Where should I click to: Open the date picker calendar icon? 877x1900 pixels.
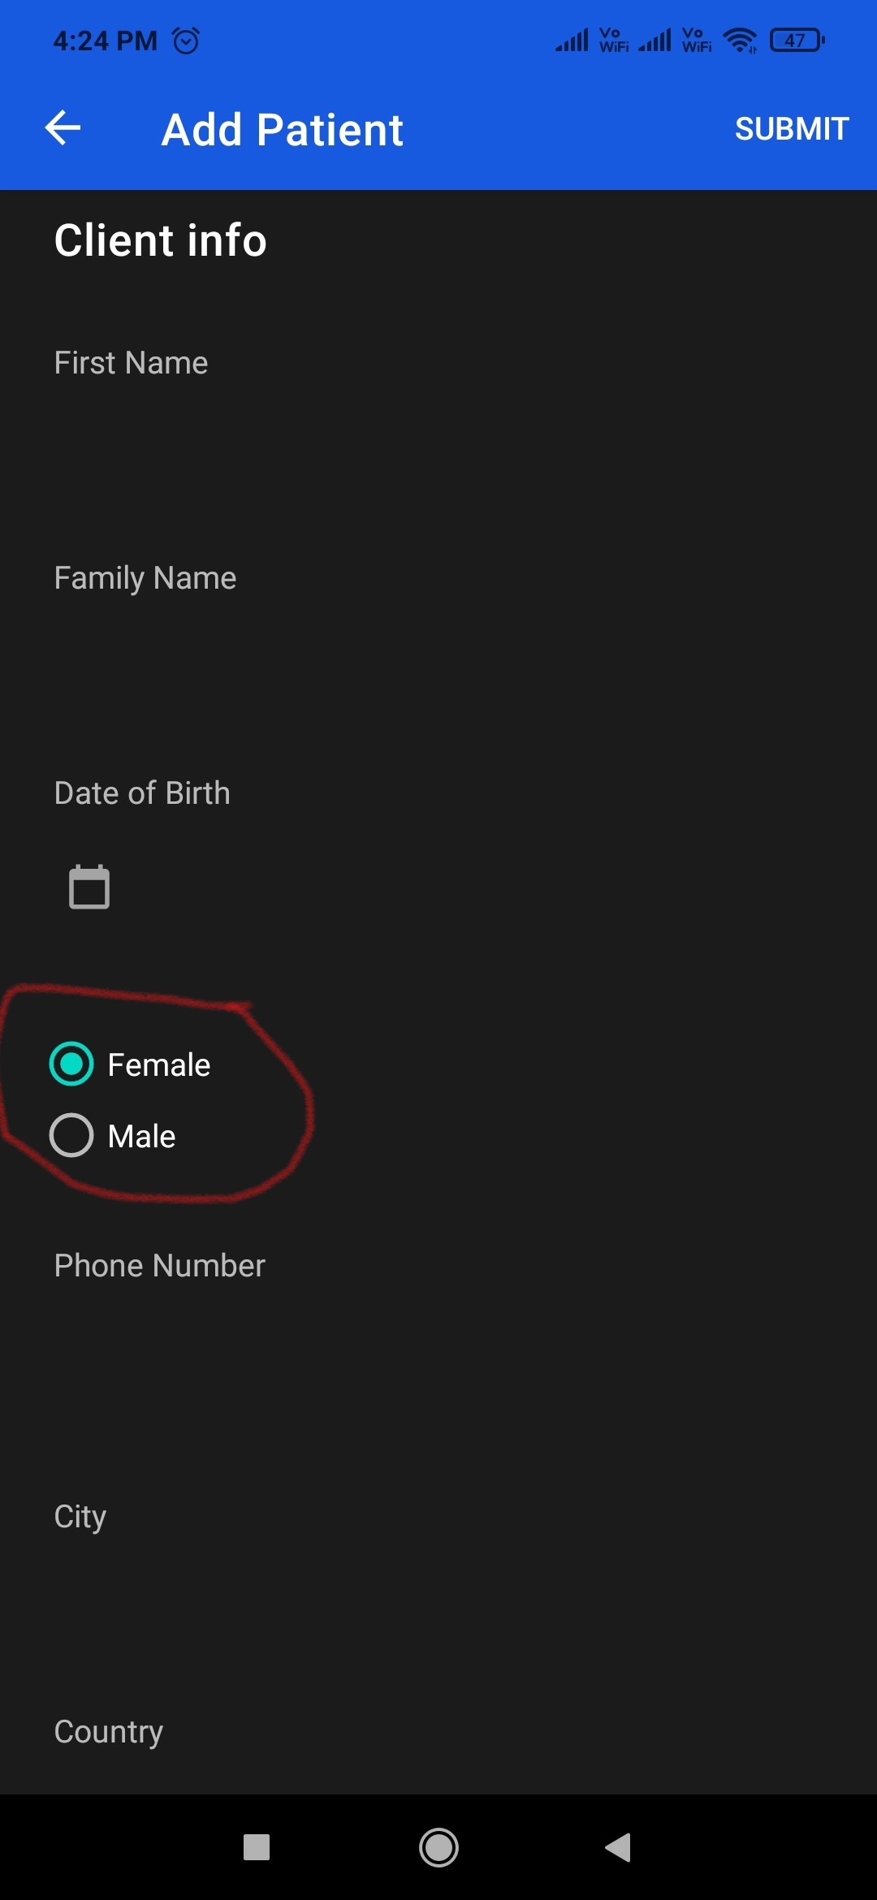(x=88, y=886)
